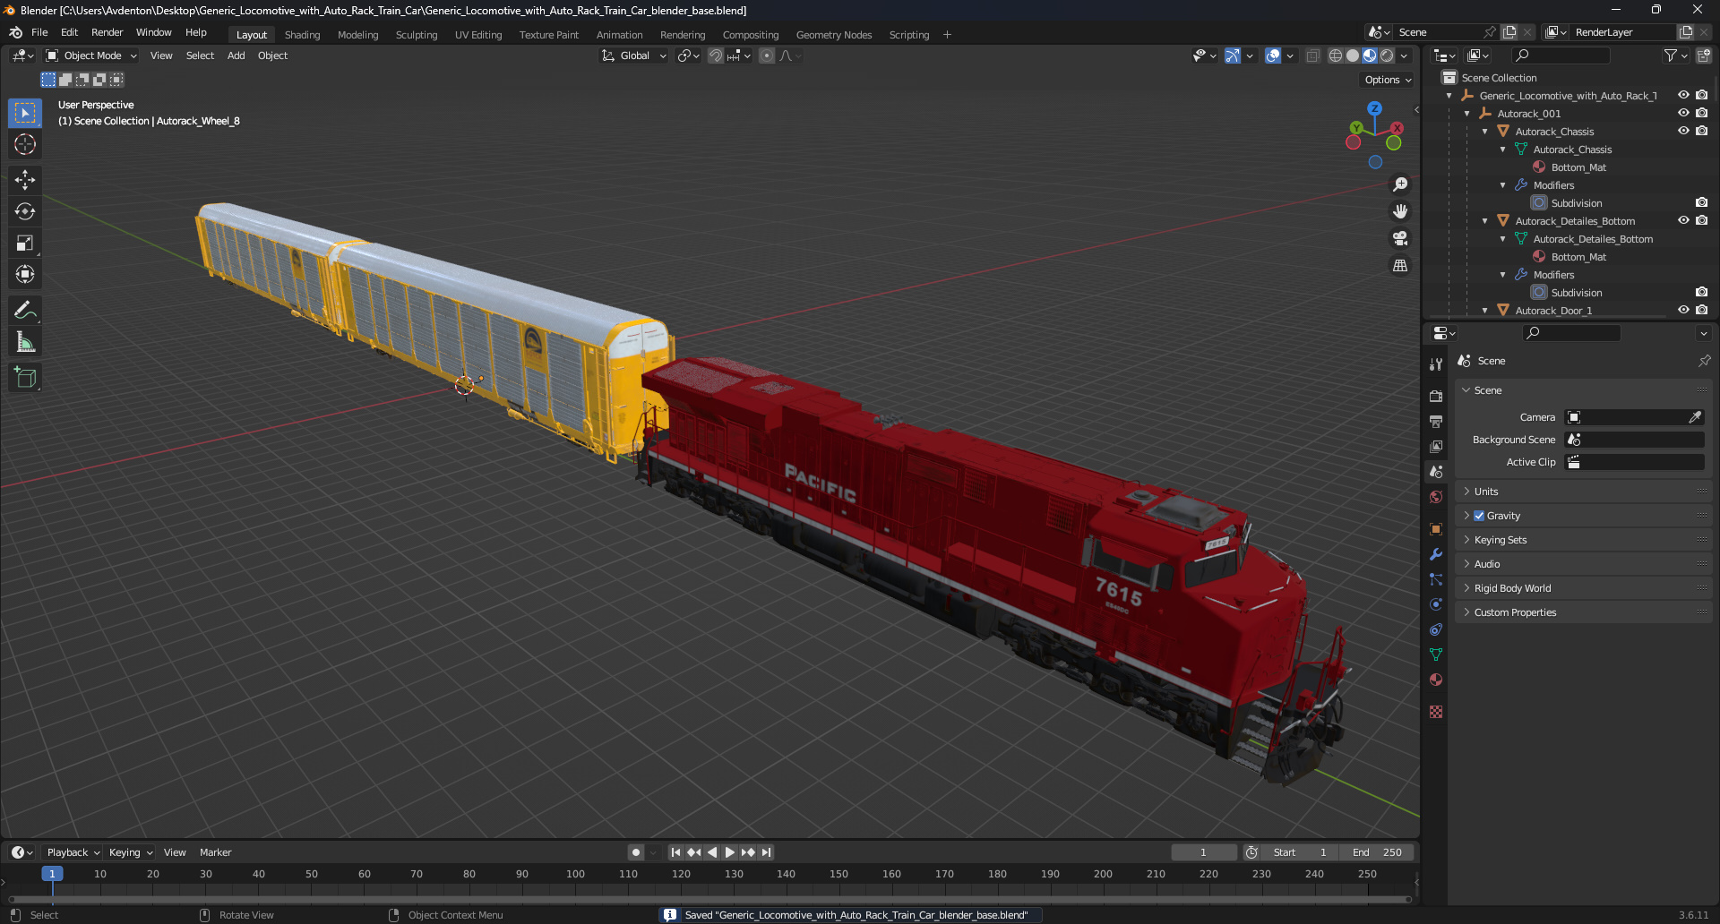Toggle camera view icon in viewport
The image size is (1720, 924).
(1400, 238)
